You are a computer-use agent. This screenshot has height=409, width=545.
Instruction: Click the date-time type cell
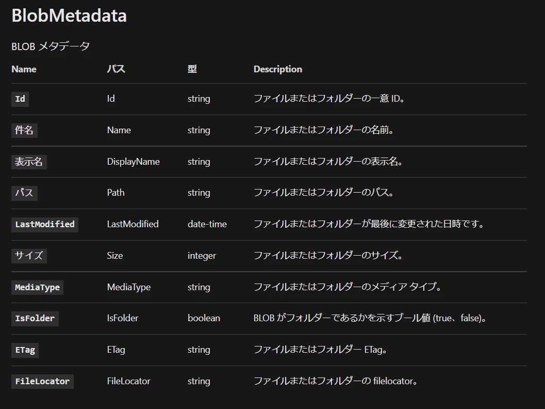point(207,224)
